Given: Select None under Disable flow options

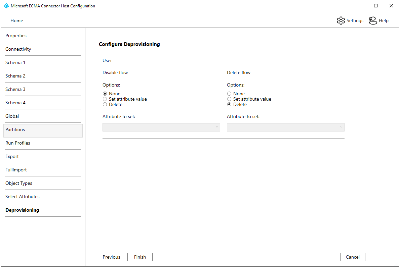Looking at the screenshot, I should click(105, 94).
